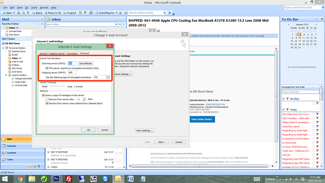
Task: Open Google Chrome from the taskbar
Action: coord(19,179)
